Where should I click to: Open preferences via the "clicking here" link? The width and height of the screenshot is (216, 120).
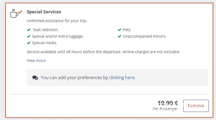pyautogui.click(x=122, y=77)
